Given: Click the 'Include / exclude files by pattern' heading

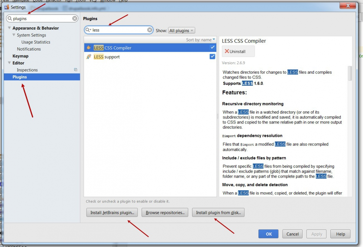Looking at the screenshot, I should 254,158.
